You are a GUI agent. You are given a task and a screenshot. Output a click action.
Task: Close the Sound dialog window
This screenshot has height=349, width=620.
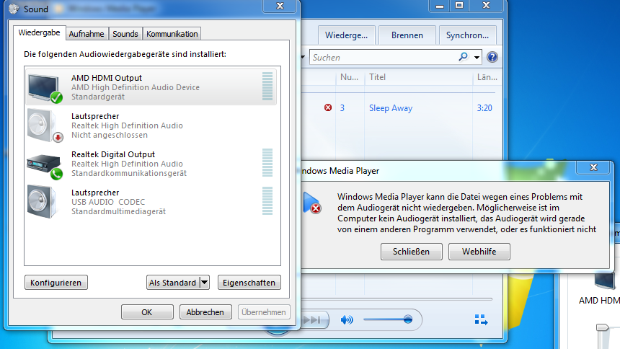[280, 6]
